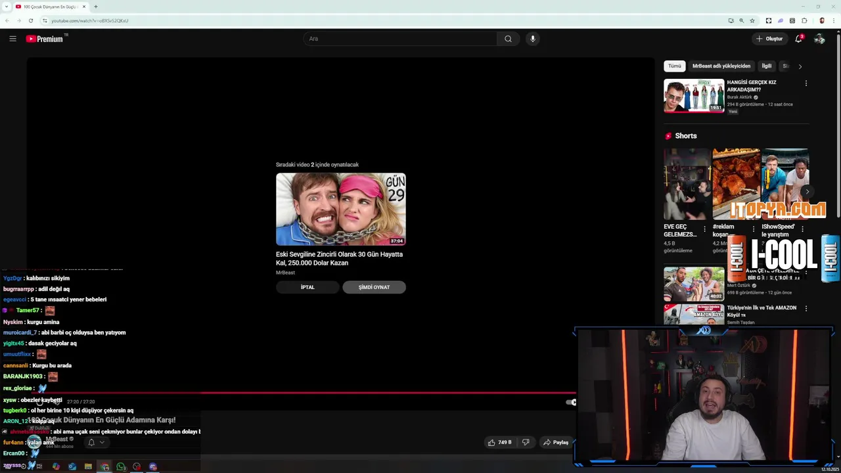Toggle the autoplay switch in the player
The width and height of the screenshot is (841, 473).
(x=571, y=402)
